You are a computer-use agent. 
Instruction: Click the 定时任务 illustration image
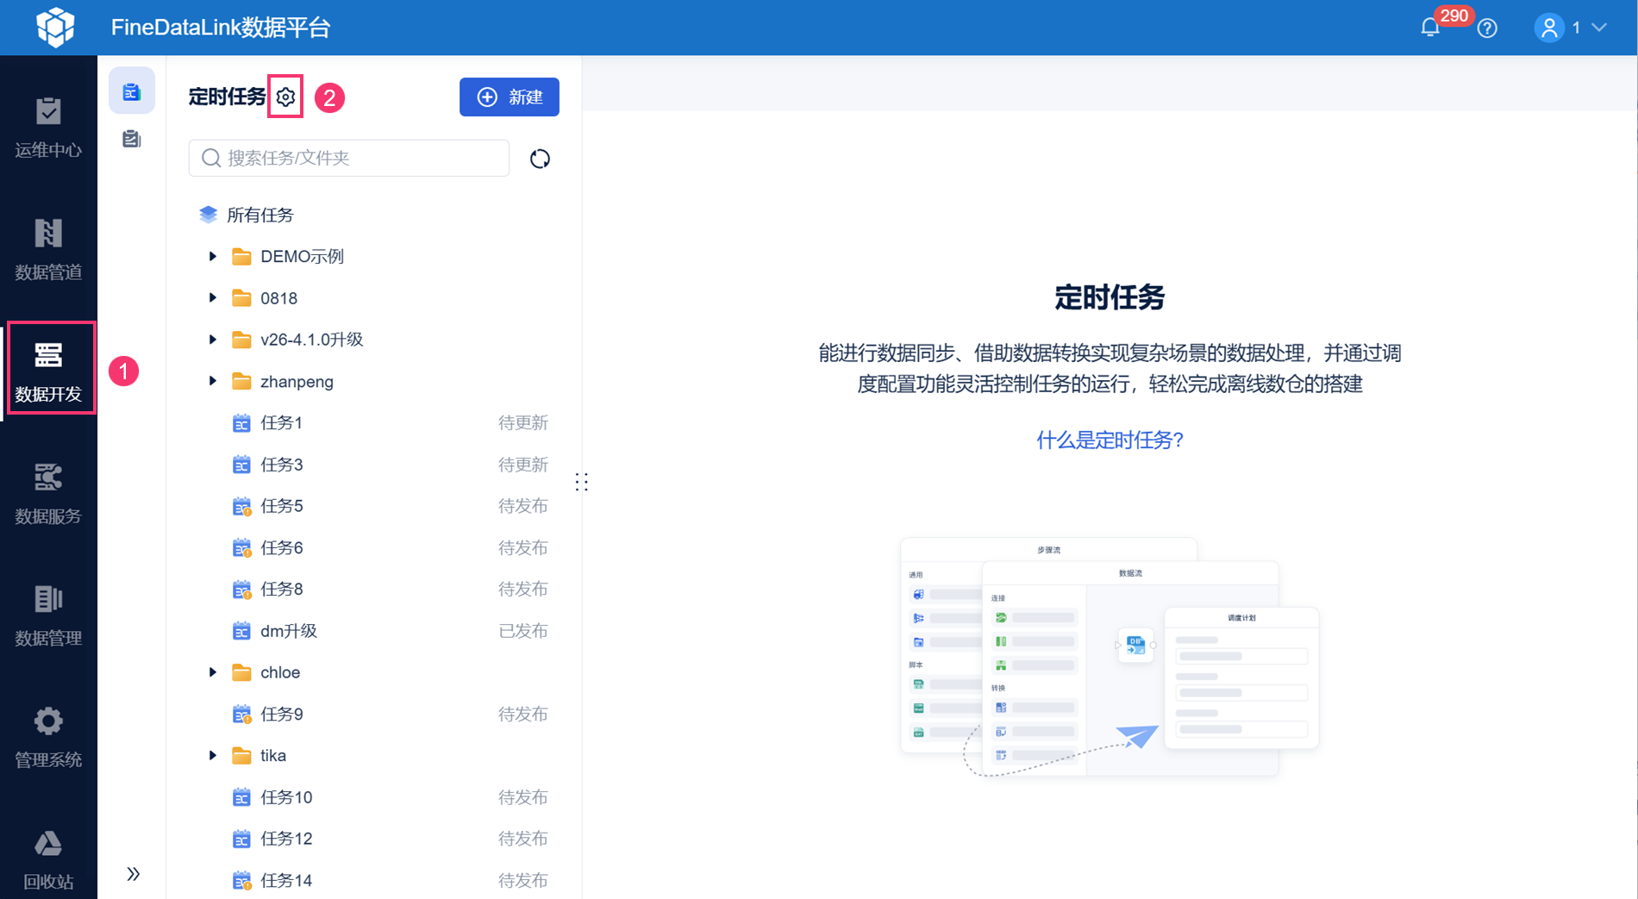point(1110,657)
